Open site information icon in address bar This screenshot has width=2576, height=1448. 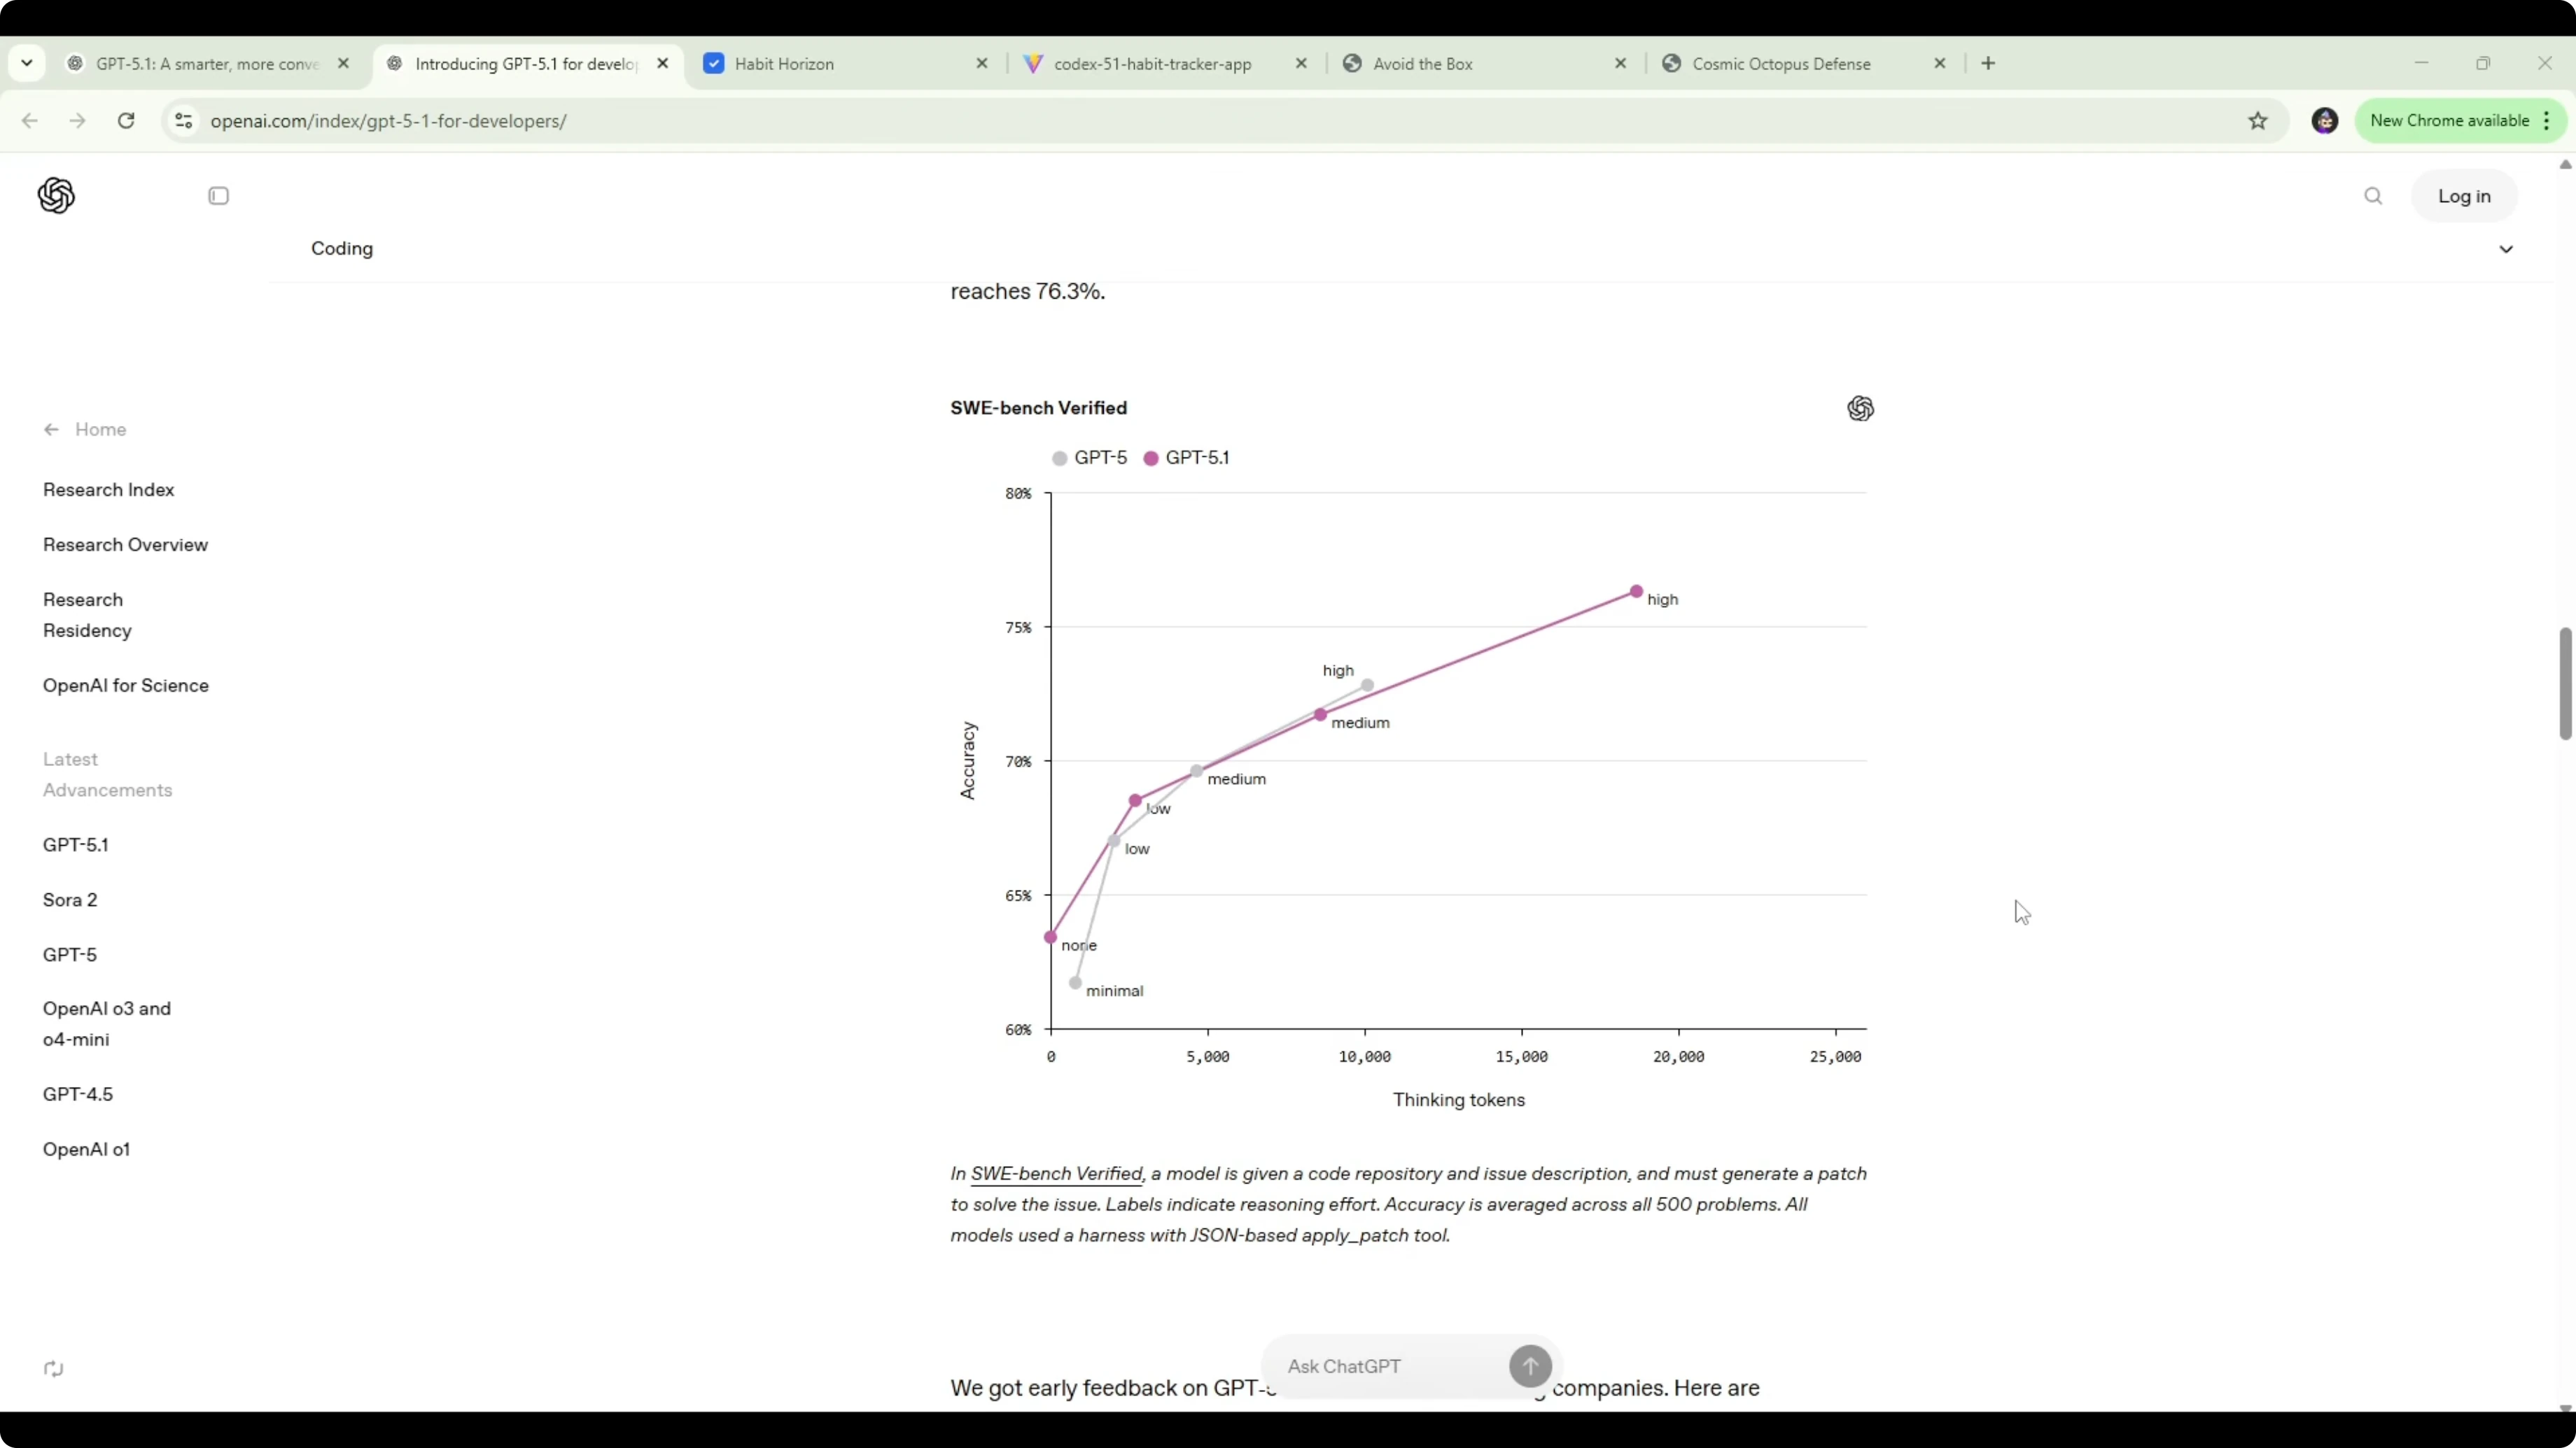tap(183, 121)
